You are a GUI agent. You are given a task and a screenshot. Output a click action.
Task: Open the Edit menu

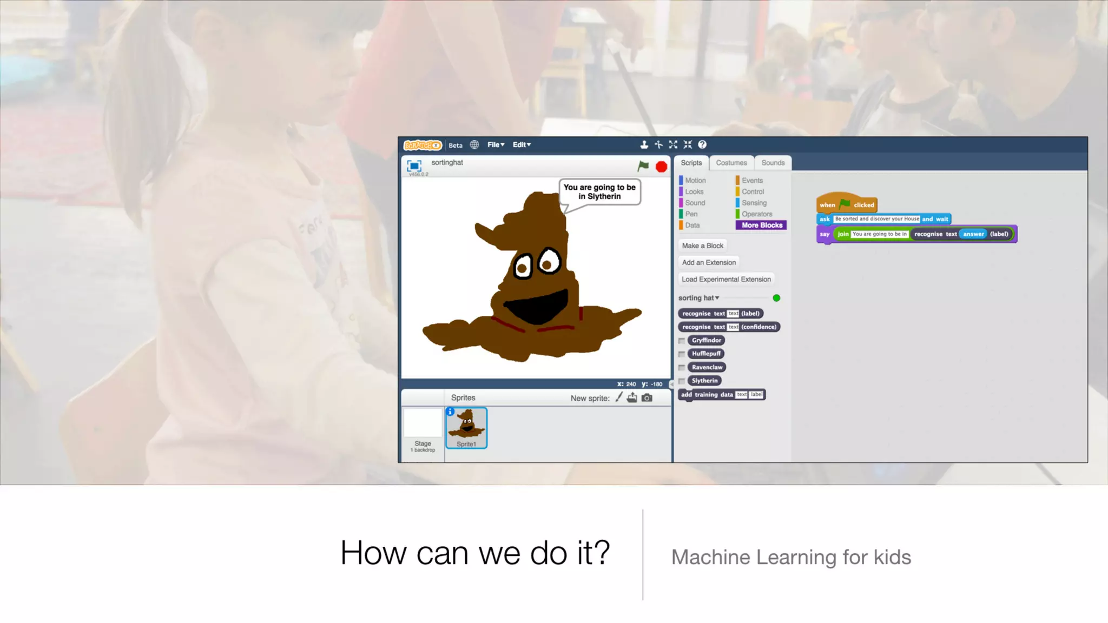click(522, 145)
